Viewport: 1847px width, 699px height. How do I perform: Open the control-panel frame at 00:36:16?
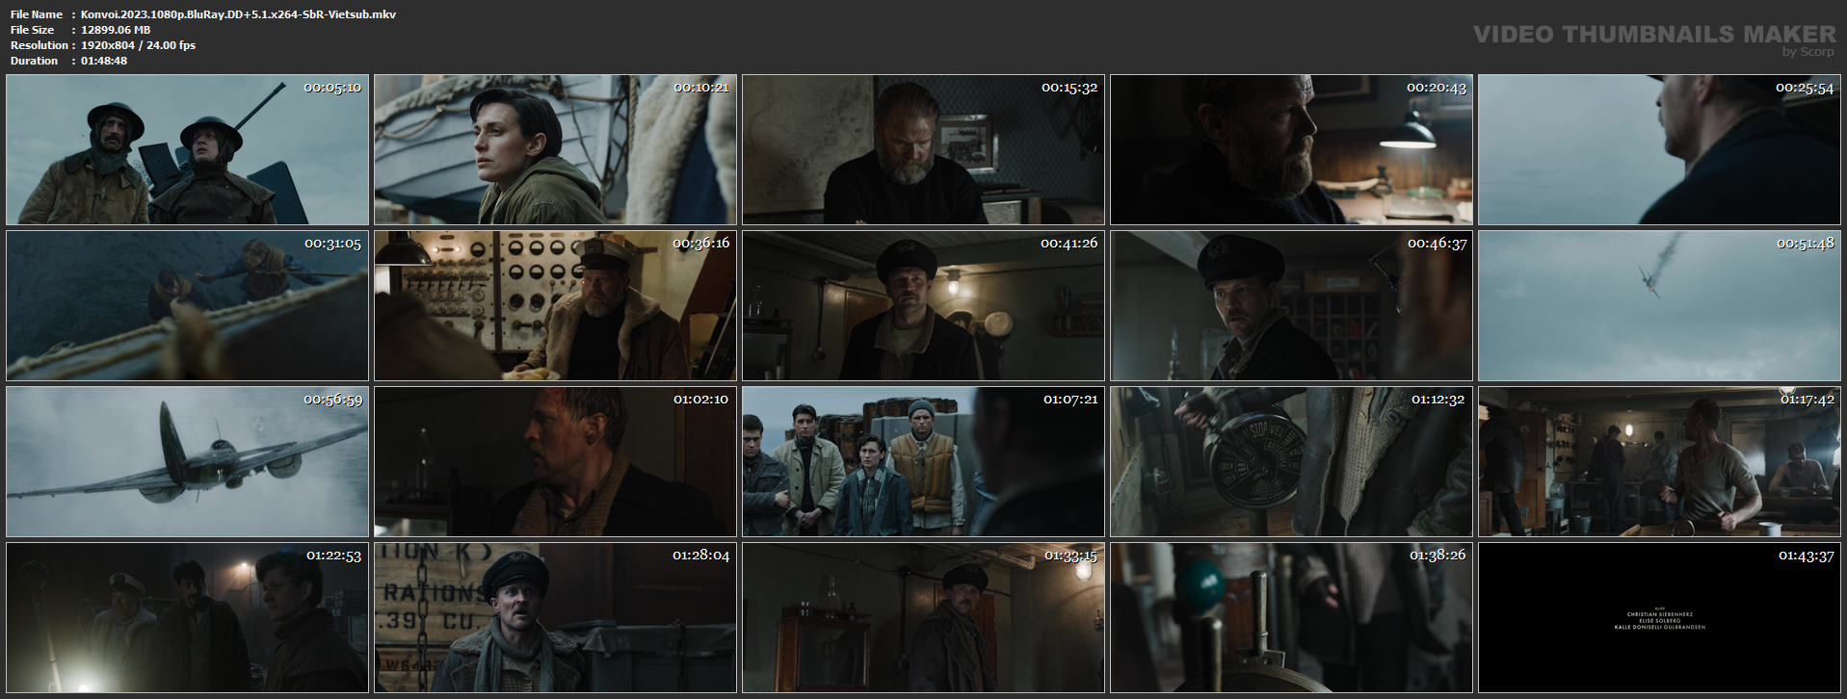555,306
